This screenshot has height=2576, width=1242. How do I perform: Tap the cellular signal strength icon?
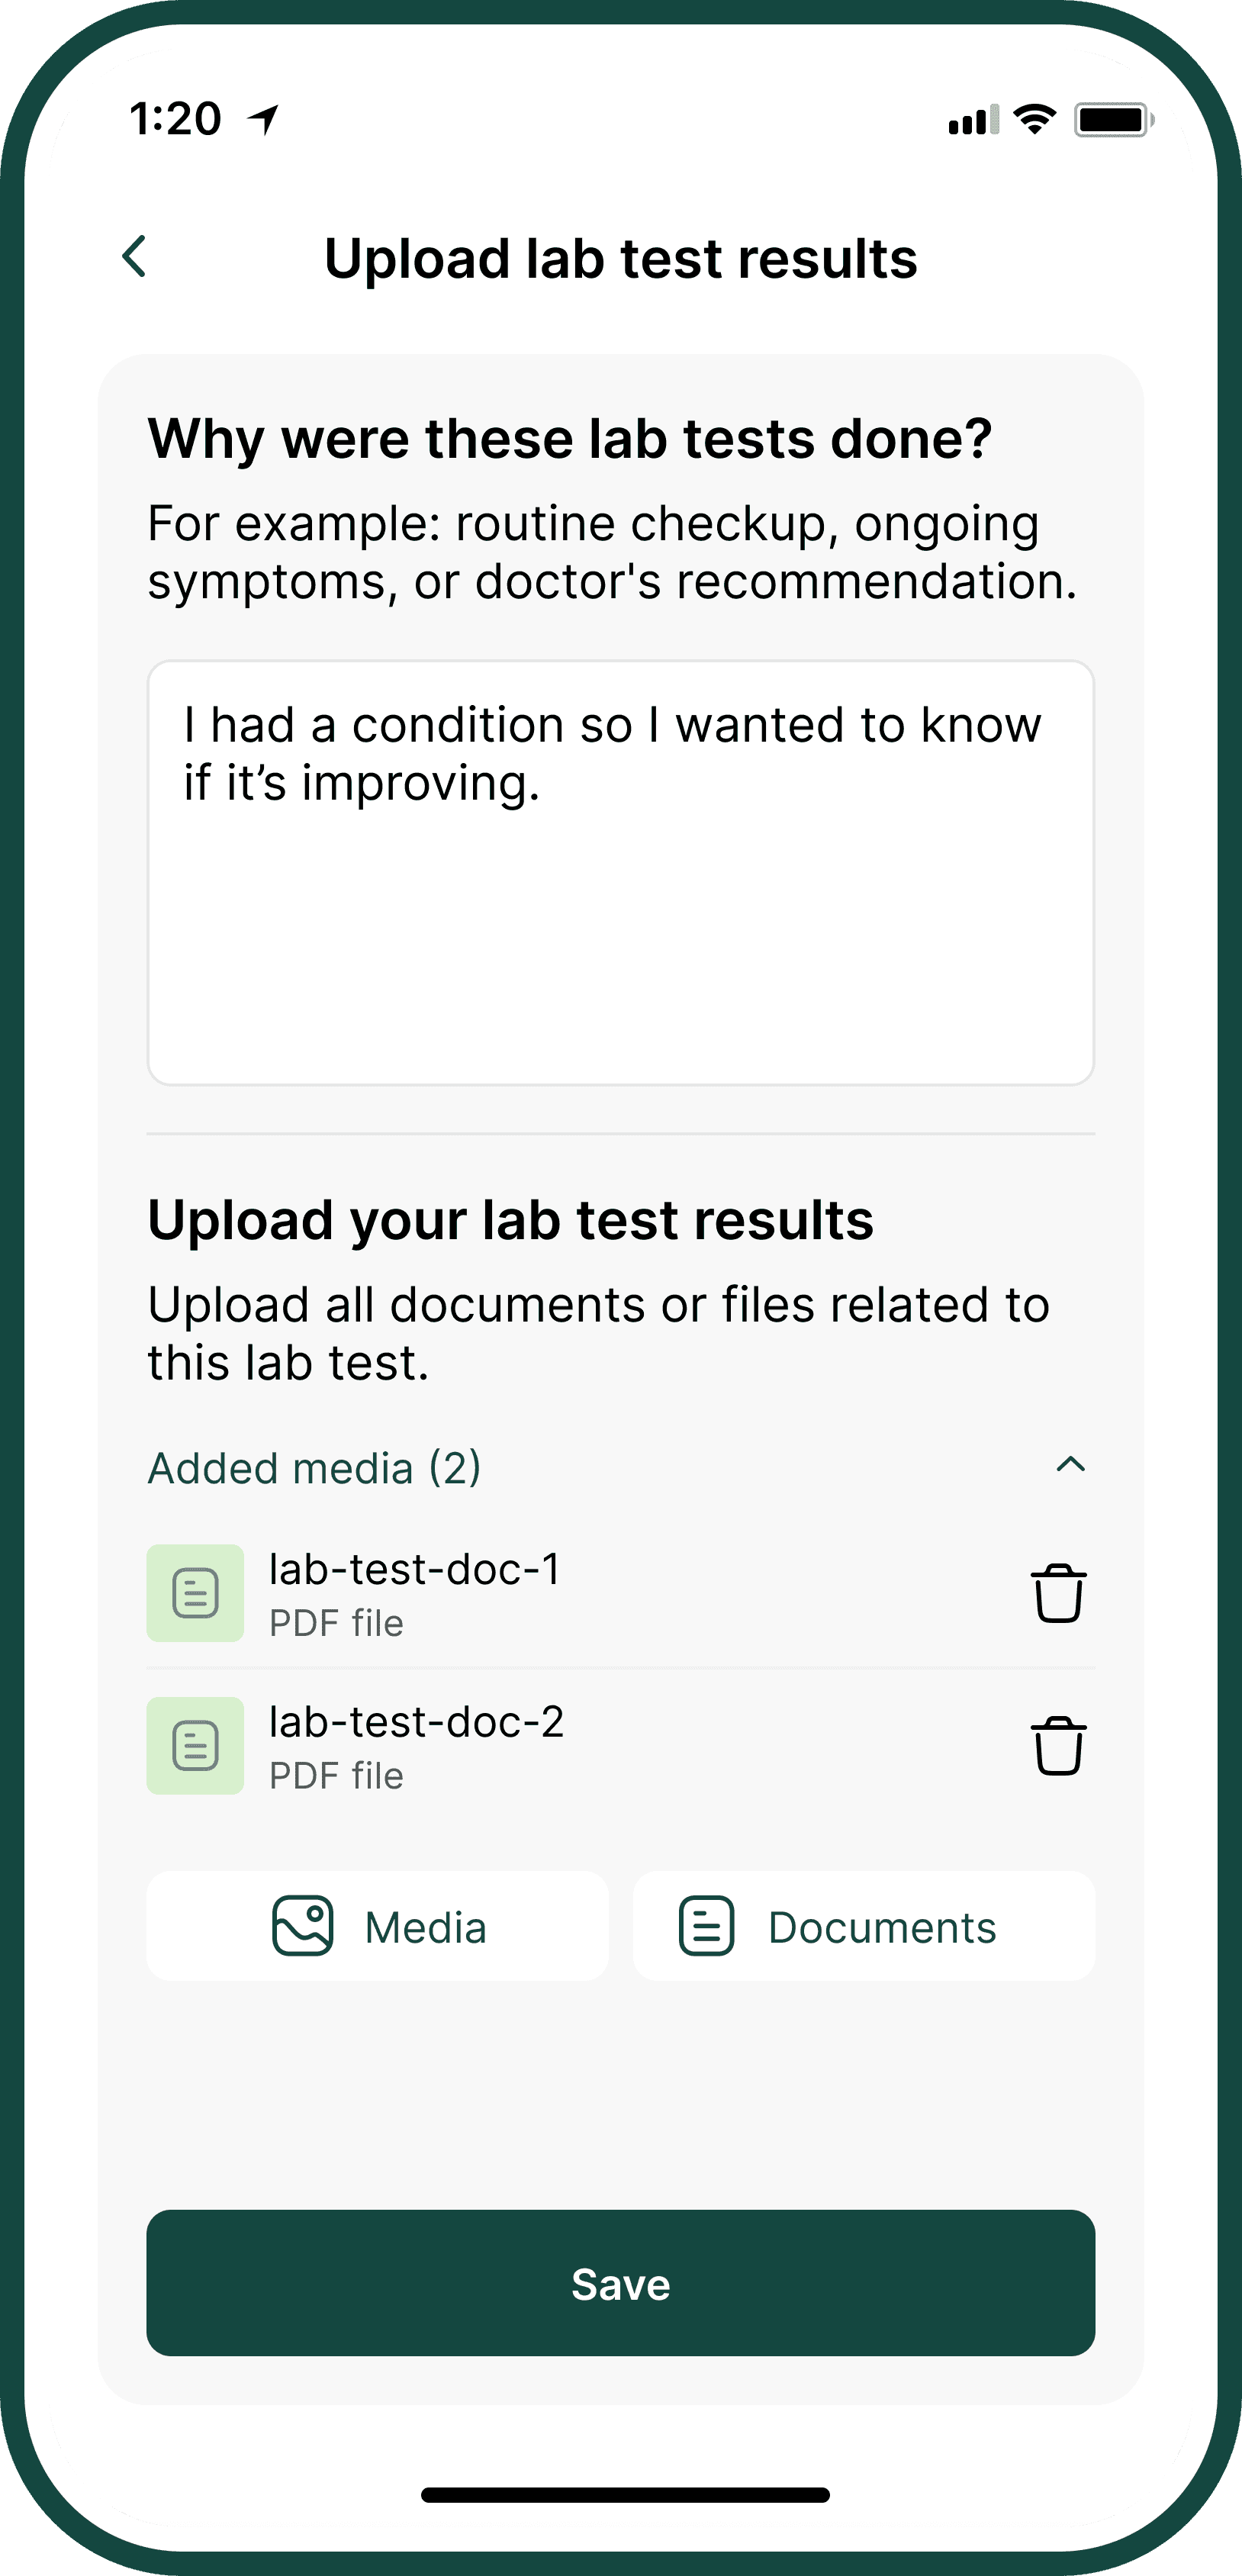pyautogui.click(x=973, y=120)
